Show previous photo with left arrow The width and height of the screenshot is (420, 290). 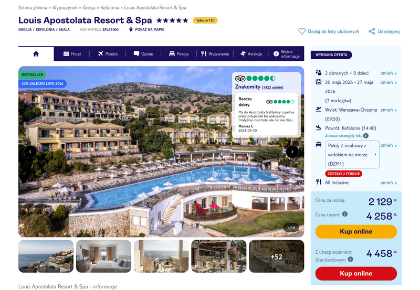point(30,152)
